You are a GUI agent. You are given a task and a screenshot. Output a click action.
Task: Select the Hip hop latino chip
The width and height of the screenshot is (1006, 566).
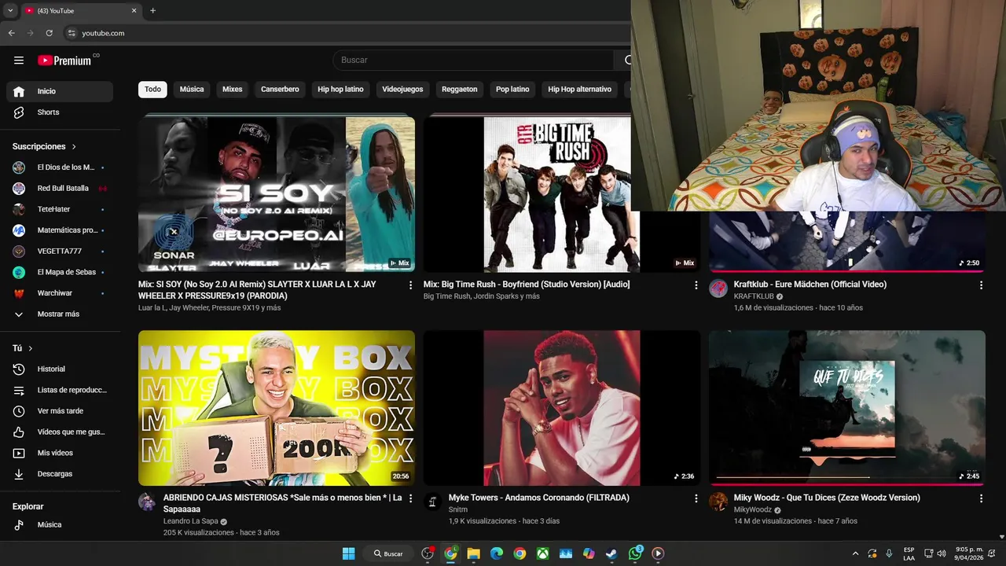point(340,90)
